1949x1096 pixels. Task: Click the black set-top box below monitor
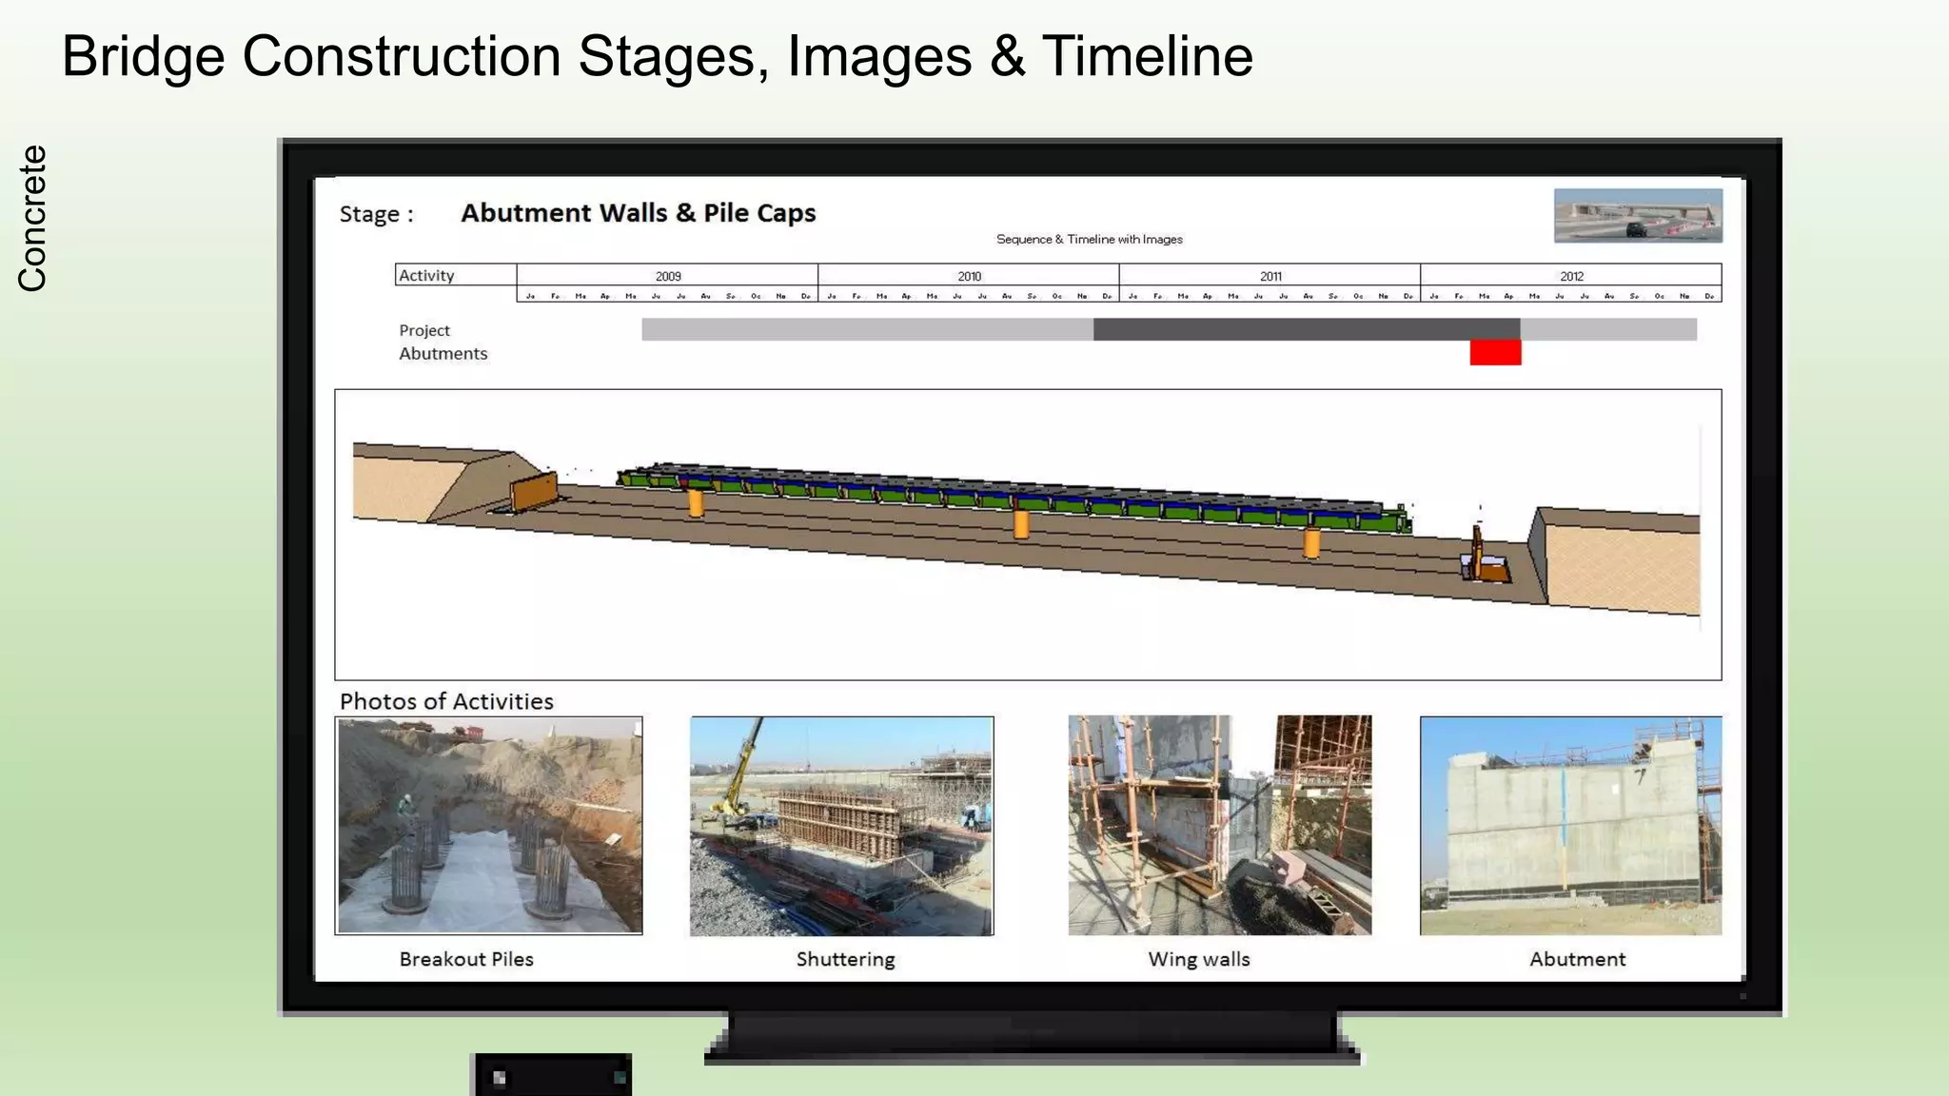(552, 1076)
